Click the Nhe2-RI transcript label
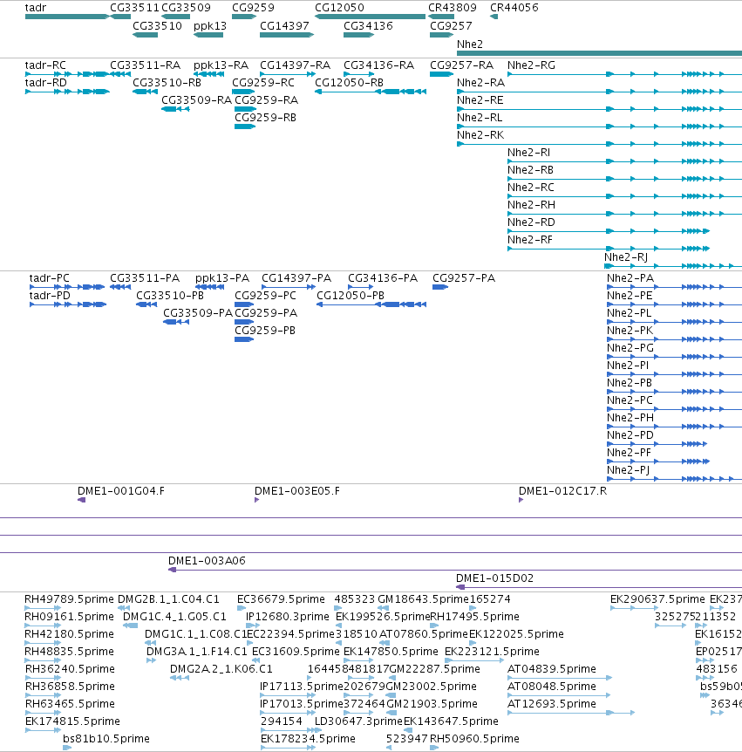 click(528, 153)
